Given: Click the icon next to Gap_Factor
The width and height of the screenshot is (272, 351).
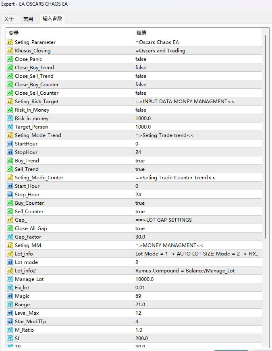Looking at the screenshot, I should tap(10, 237).
